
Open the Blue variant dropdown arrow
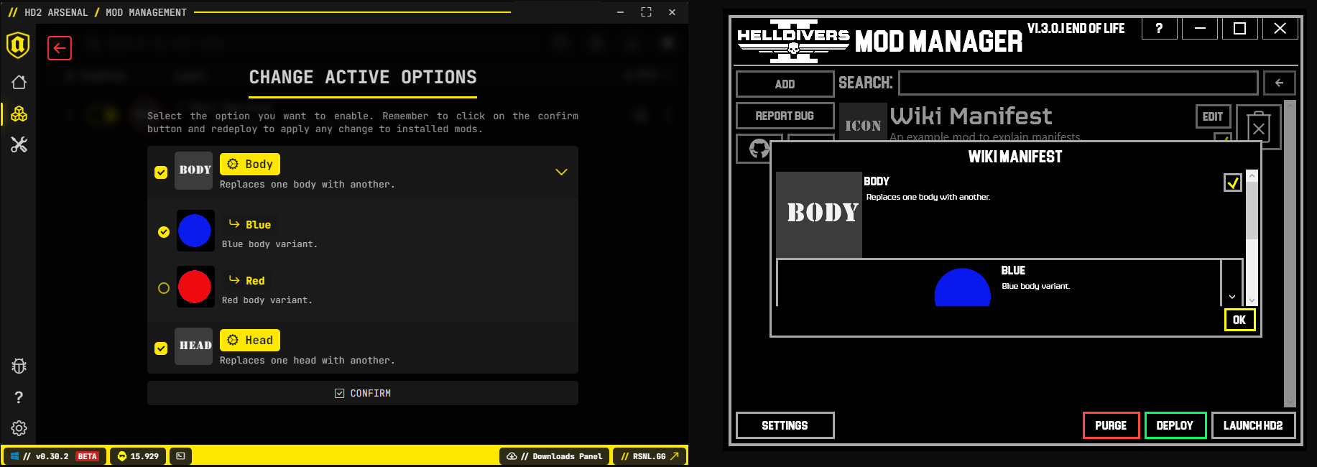point(1232,296)
